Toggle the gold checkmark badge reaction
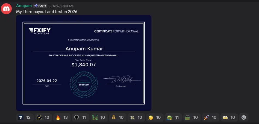Image resolution: width=259 pixels, height=124 pixels. click(x=43, y=117)
